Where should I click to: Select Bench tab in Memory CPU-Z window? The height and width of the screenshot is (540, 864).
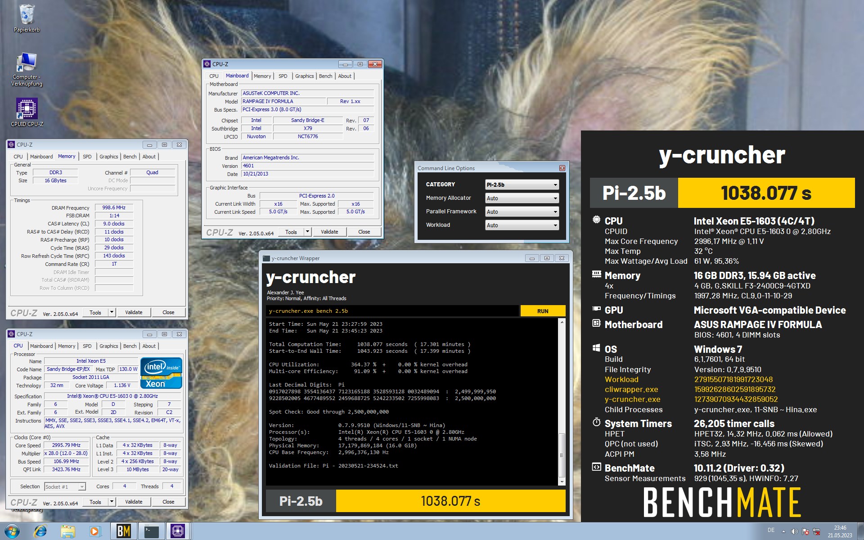point(130,157)
